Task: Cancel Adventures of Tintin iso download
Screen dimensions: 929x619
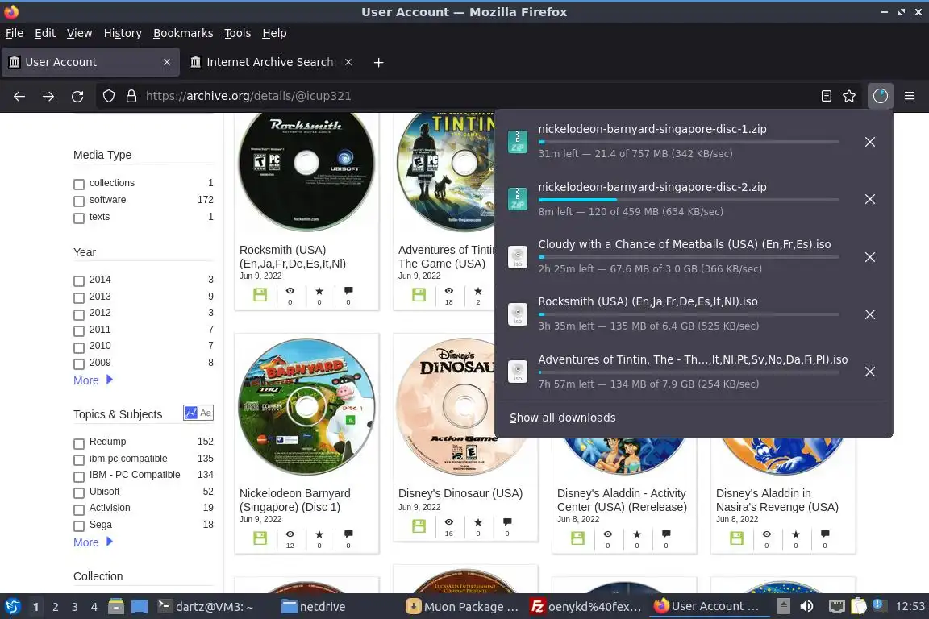Action: point(870,372)
